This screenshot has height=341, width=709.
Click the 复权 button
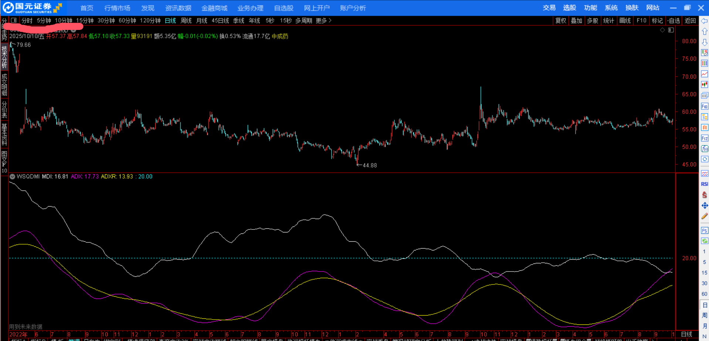(x=560, y=21)
